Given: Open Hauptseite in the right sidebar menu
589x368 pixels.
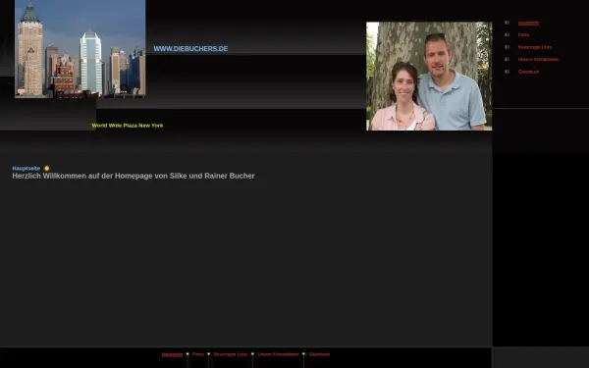Looking at the screenshot, I should tap(528, 23).
